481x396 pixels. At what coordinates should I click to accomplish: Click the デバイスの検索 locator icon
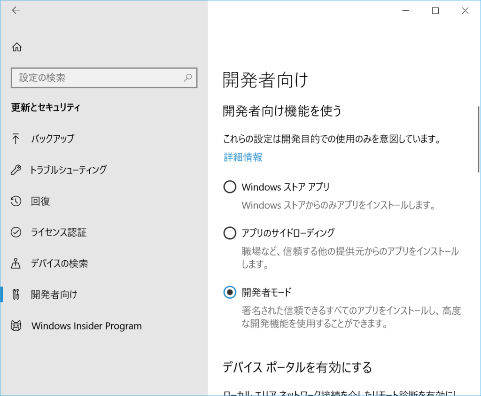[x=16, y=263]
